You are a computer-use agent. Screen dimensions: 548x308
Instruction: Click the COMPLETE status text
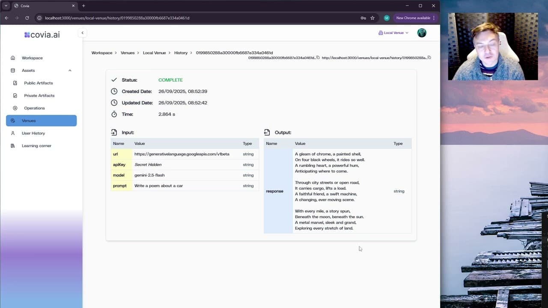(x=170, y=80)
